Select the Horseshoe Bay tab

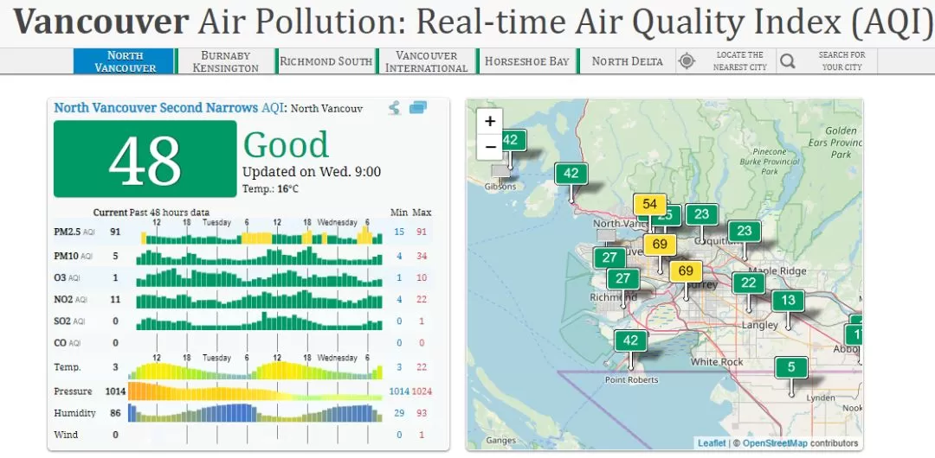coord(527,61)
